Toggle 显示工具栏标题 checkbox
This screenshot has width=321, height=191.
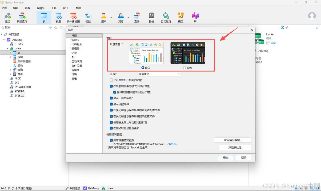(111, 98)
